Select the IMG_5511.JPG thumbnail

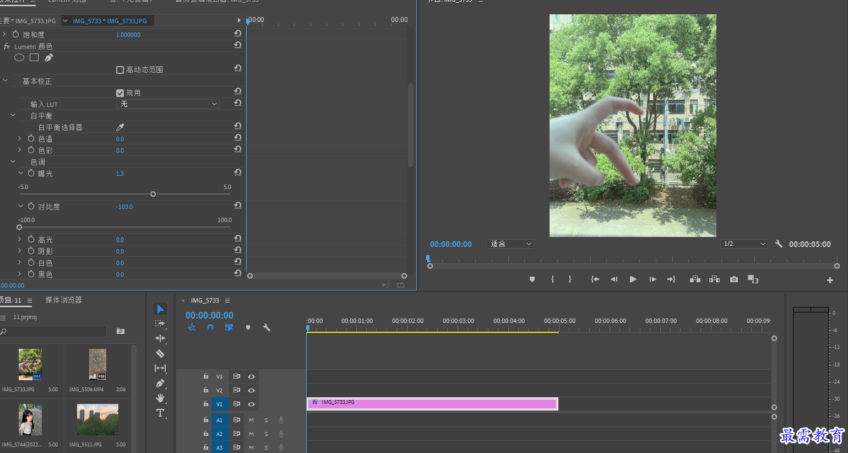pyautogui.click(x=97, y=419)
